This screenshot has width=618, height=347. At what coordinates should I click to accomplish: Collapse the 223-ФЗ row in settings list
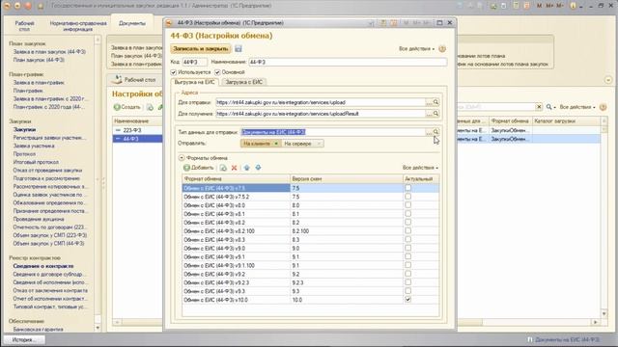click(118, 130)
